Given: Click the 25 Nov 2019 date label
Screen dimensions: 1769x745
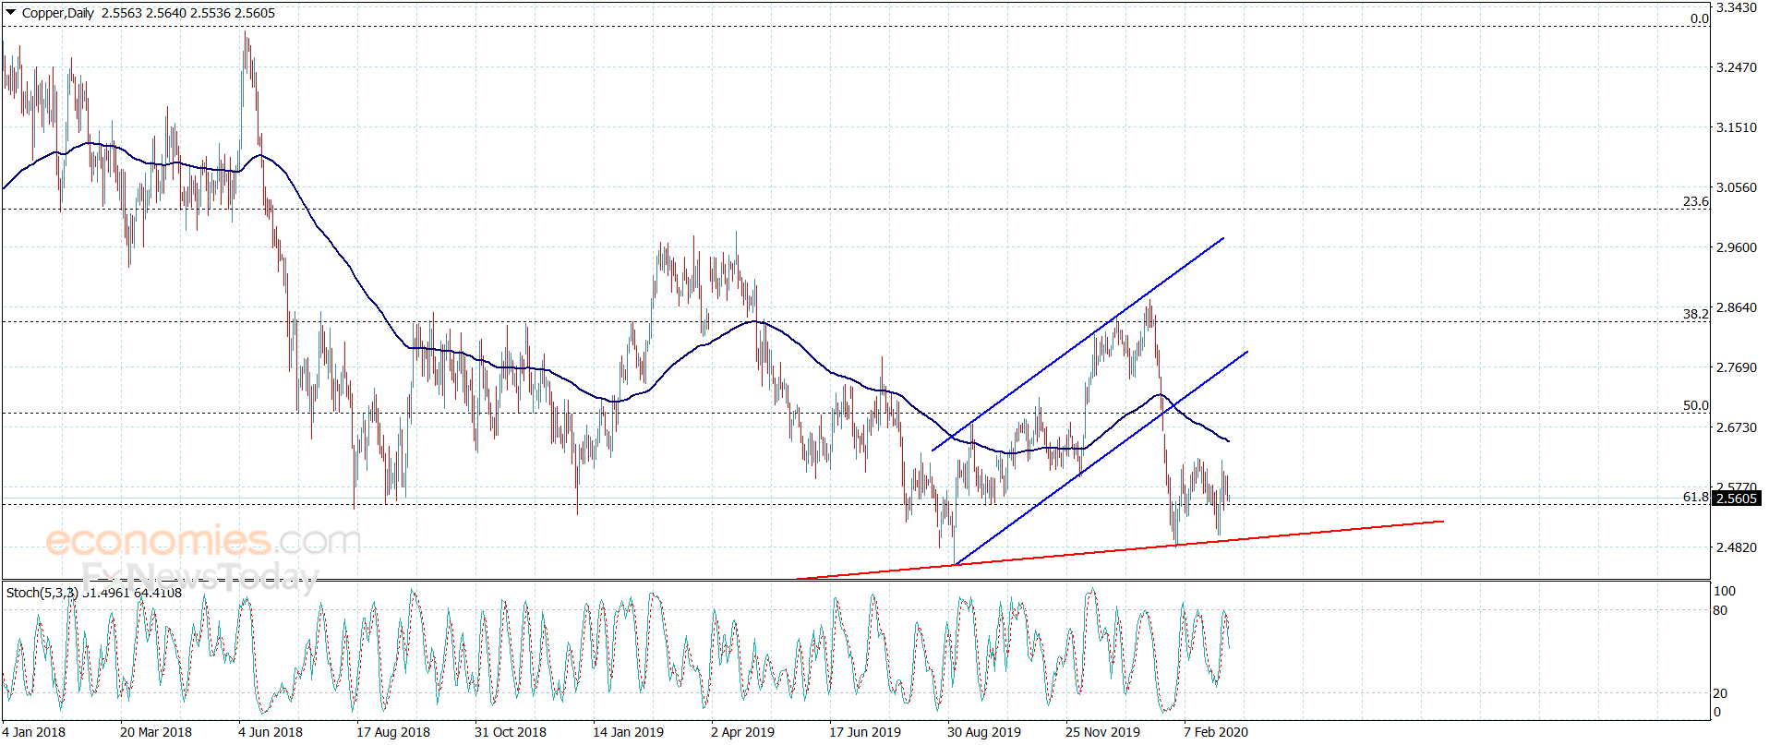Looking at the screenshot, I should [1103, 732].
